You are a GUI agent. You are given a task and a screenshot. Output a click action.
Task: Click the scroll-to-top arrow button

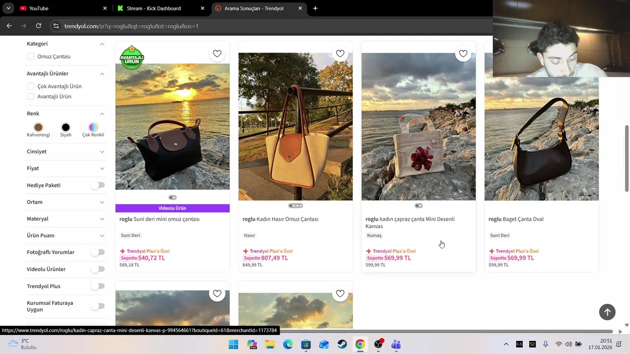[607, 312]
